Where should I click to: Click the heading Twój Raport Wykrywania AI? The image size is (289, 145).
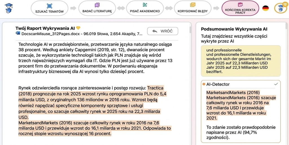tap(45, 28)
